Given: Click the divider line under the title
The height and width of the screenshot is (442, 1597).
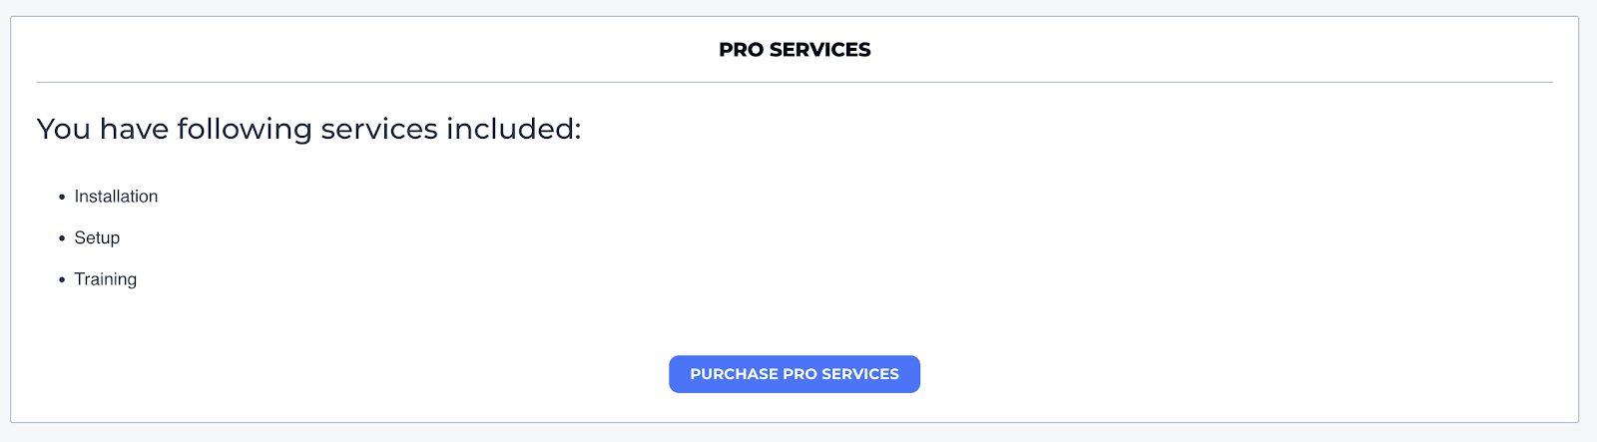Looking at the screenshot, I should click(795, 82).
